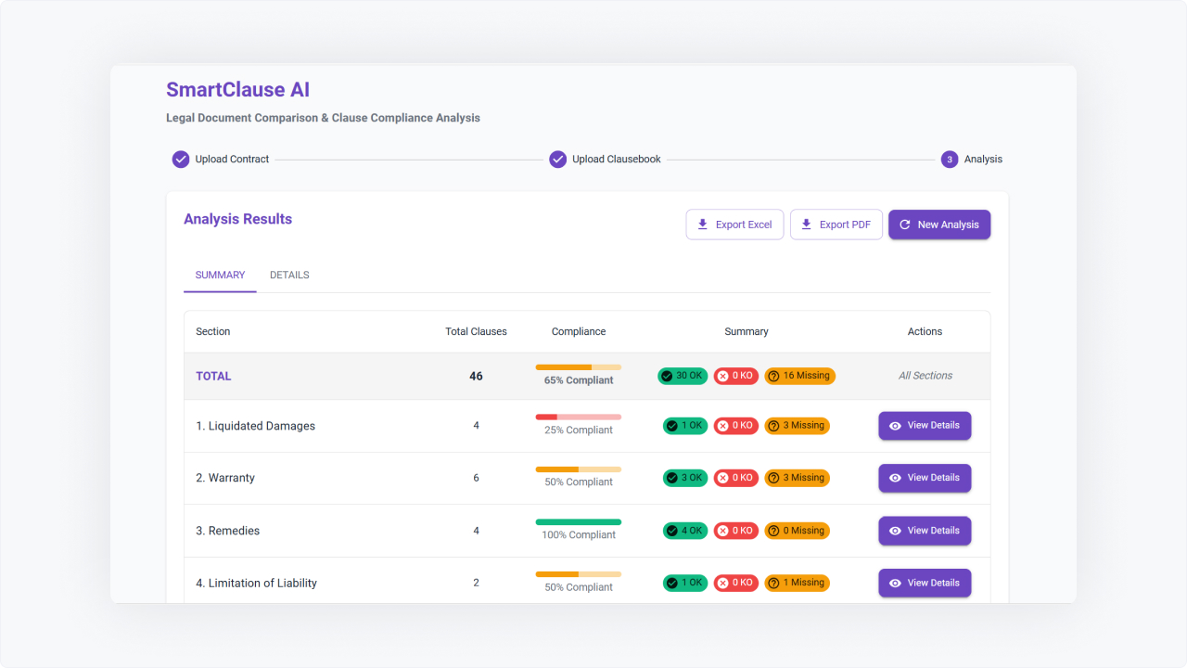Click the download icon in Export PDF
This screenshot has width=1187, height=668.
tap(807, 225)
